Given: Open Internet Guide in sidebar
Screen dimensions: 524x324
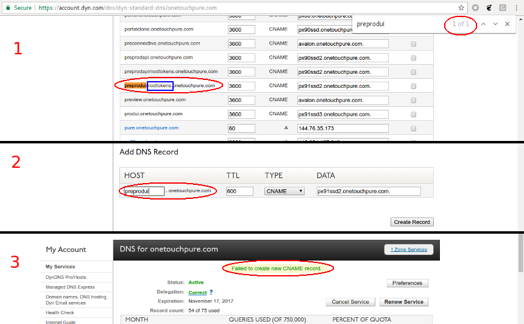Looking at the screenshot, I should pyautogui.click(x=60, y=322).
